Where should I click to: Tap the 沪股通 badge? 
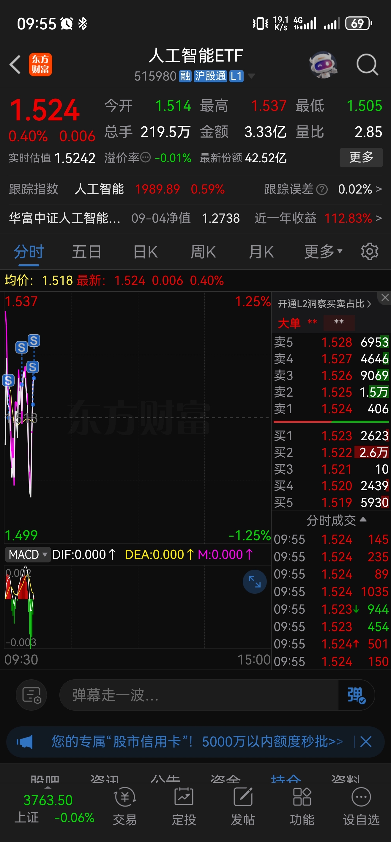[211, 76]
